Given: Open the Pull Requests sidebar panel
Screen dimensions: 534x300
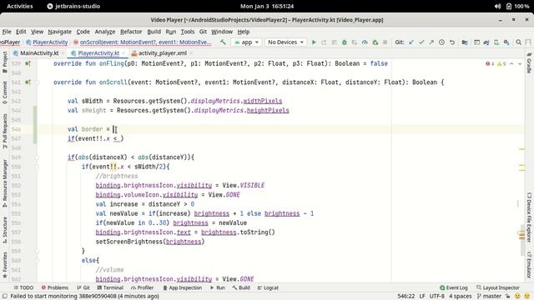Looking at the screenshot, I should tap(5, 132).
